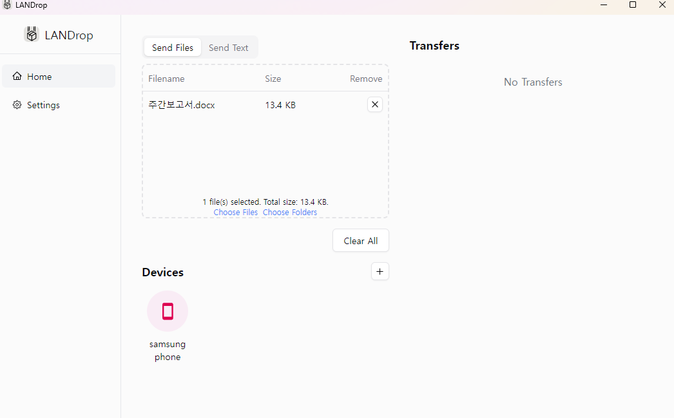
Task: Close the LANDrop window
Action: [662, 5]
